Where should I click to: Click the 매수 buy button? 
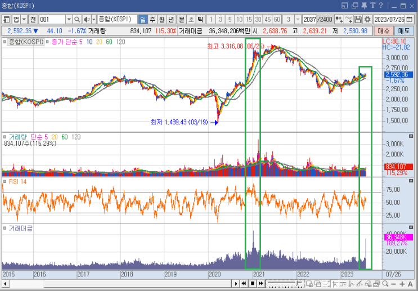pos(383,31)
